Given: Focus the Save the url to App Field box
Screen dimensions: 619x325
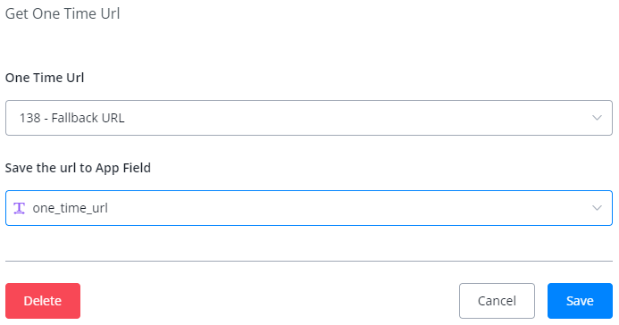Looking at the screenshot, I should 309,208.
